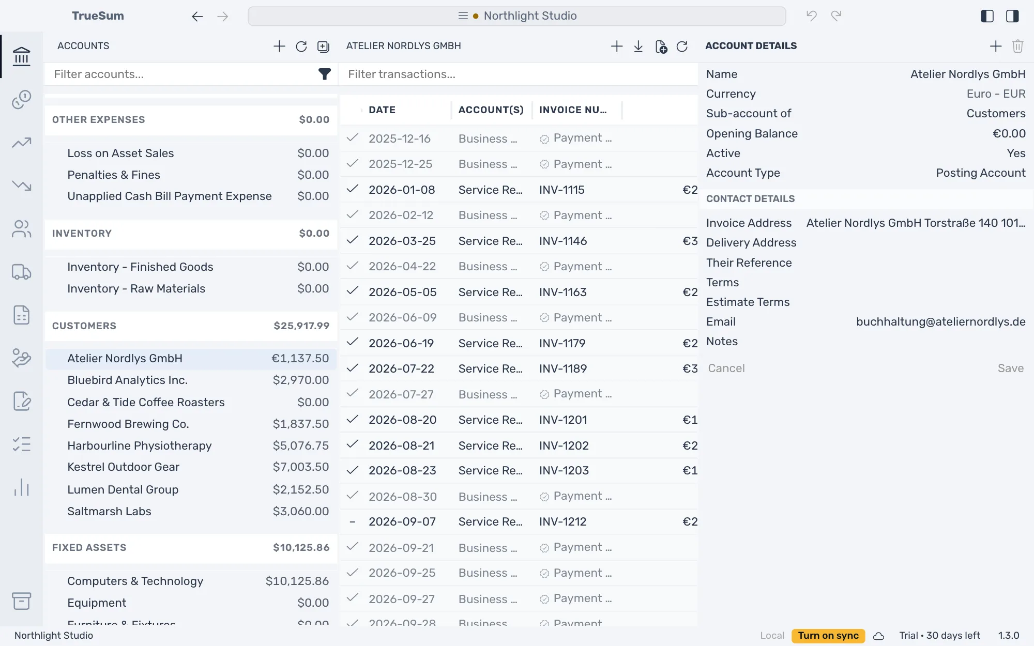The width and height of the screenshot is (1034, 646).
Task: Open the document edit sidebar icon
Action: (21, 401)
